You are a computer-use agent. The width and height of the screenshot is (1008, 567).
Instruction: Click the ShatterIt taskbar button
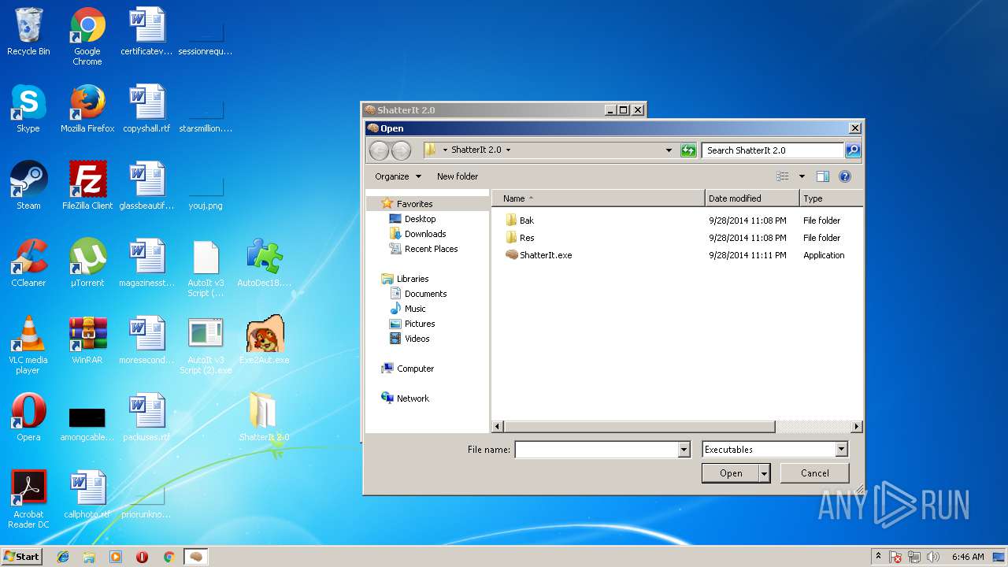pos(196,557)
